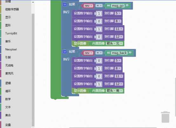Select the 显示图像 block with 箭头-南
Image resolution: width=176 pixels, height=128 pixels.
pyautogui.click(x=80, y=91)
